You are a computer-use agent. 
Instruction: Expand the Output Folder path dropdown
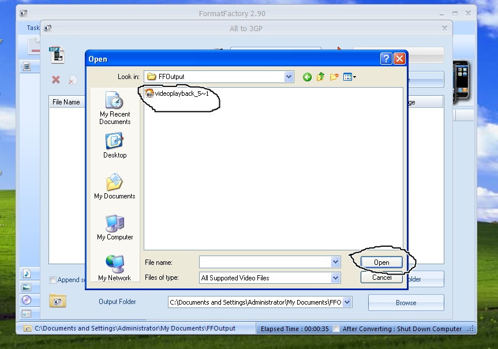[x=347, y=302]
